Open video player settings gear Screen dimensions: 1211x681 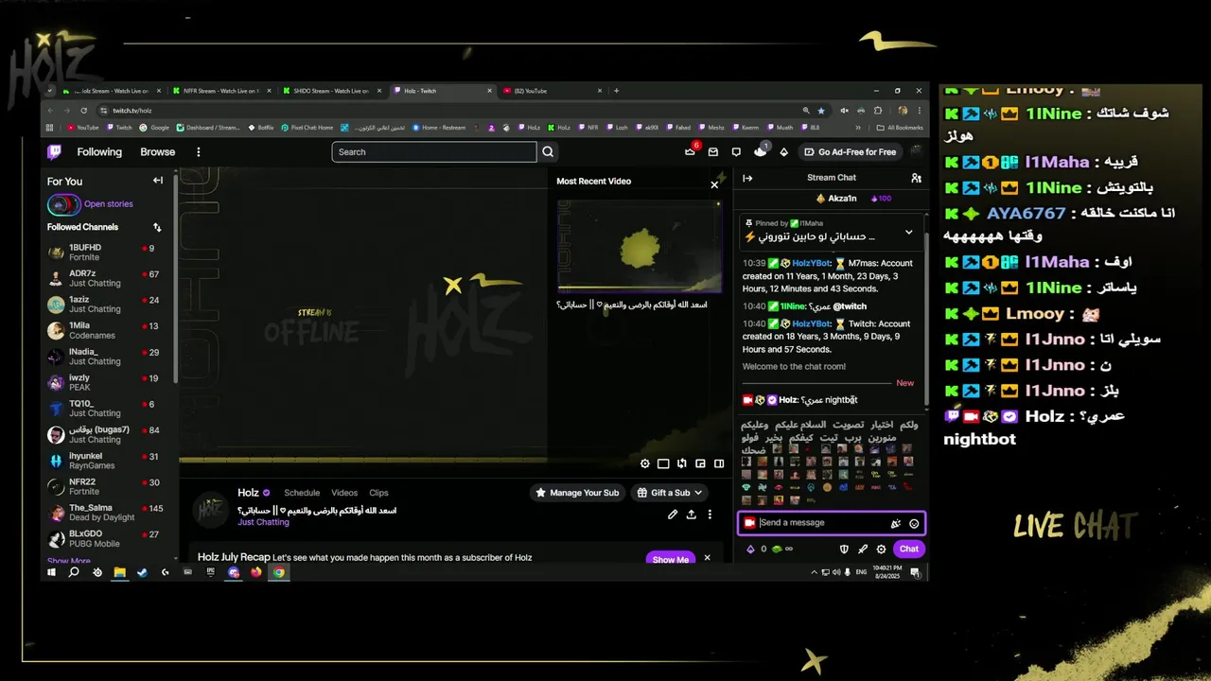point(645,463)
